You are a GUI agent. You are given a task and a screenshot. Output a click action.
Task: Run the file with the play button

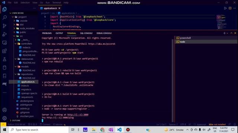pos(225,8)
